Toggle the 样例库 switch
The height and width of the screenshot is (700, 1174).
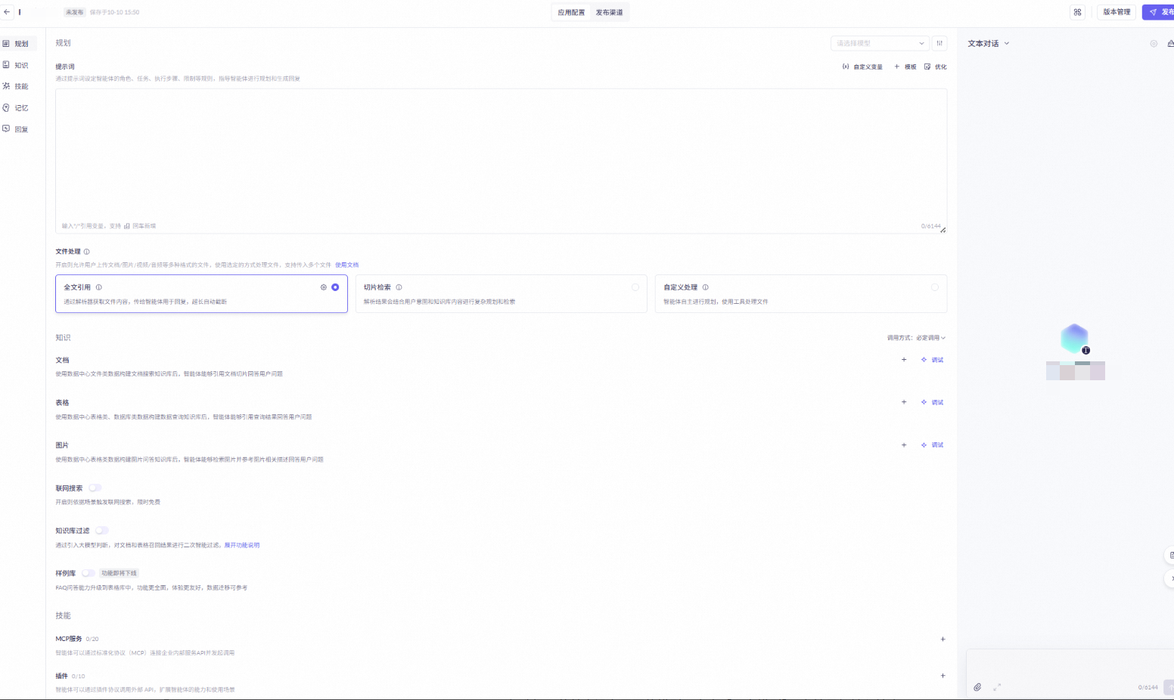89,573
